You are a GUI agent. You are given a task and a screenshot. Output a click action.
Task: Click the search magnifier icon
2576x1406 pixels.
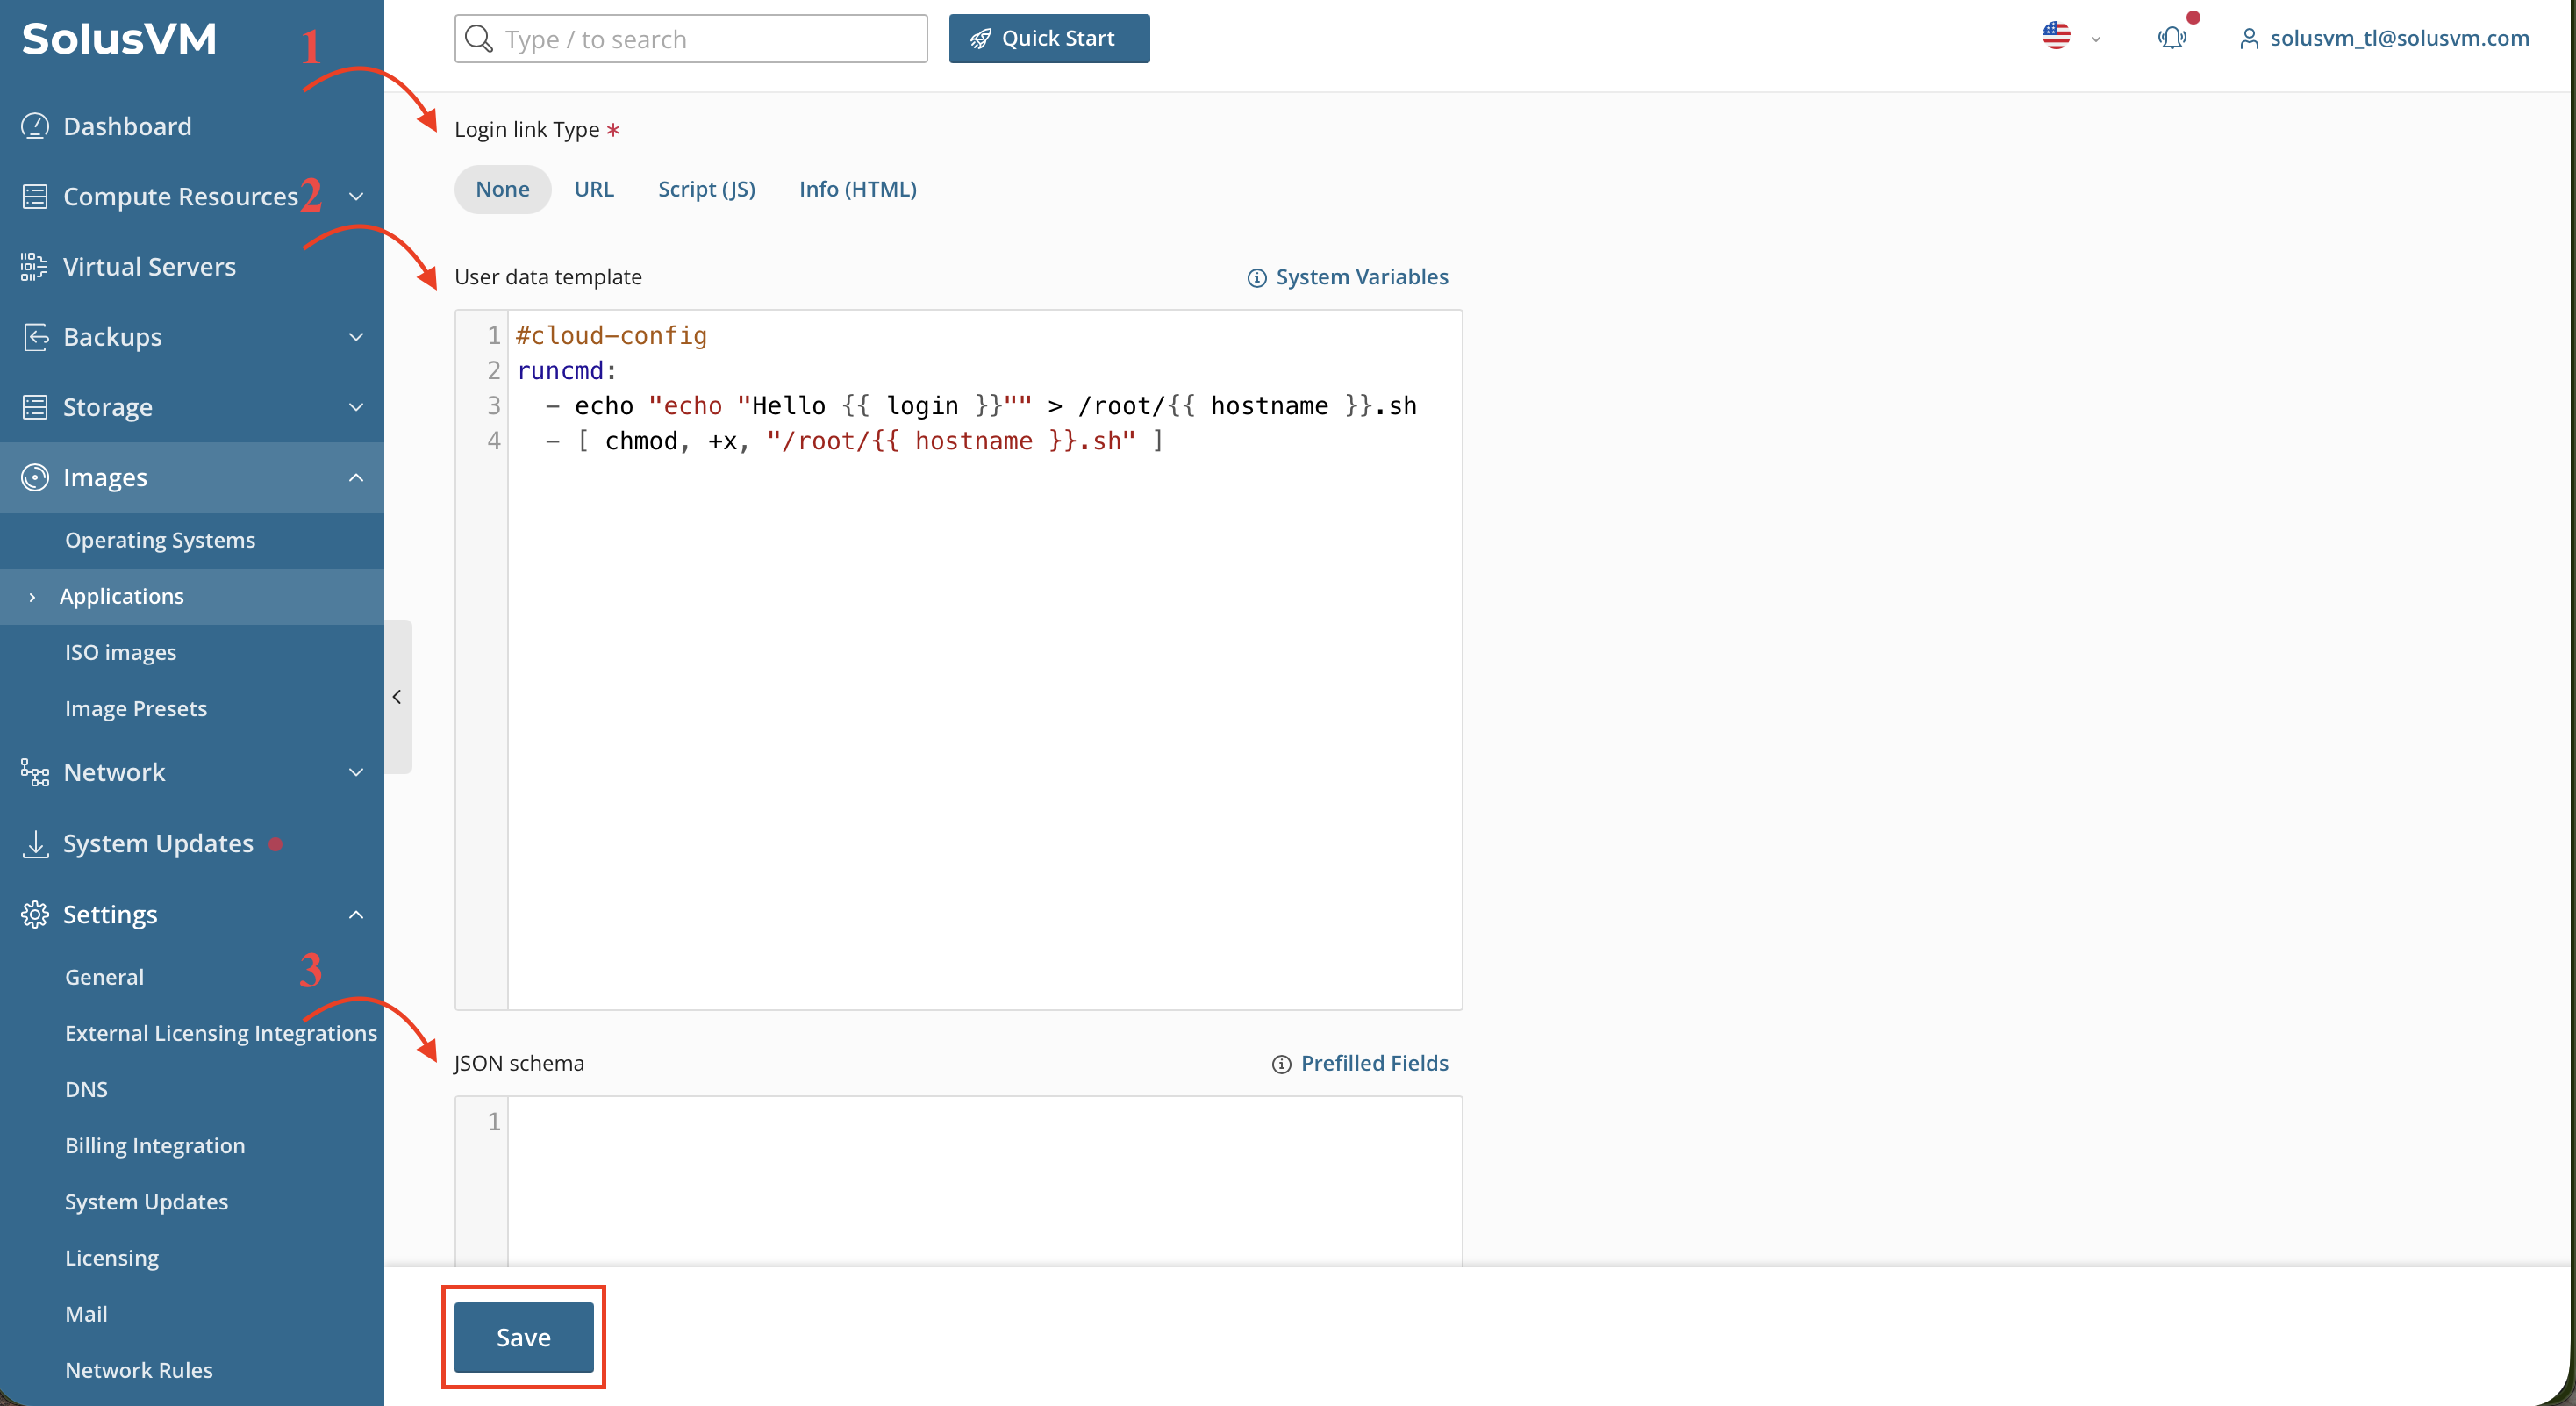point(479,39)
